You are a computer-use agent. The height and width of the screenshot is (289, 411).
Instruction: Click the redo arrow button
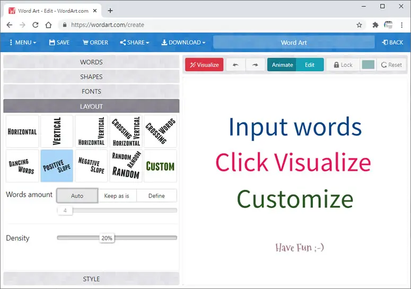click(255, 65)
